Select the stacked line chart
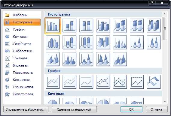The width and height of the screenshot is (171, 116). point(69,82)
